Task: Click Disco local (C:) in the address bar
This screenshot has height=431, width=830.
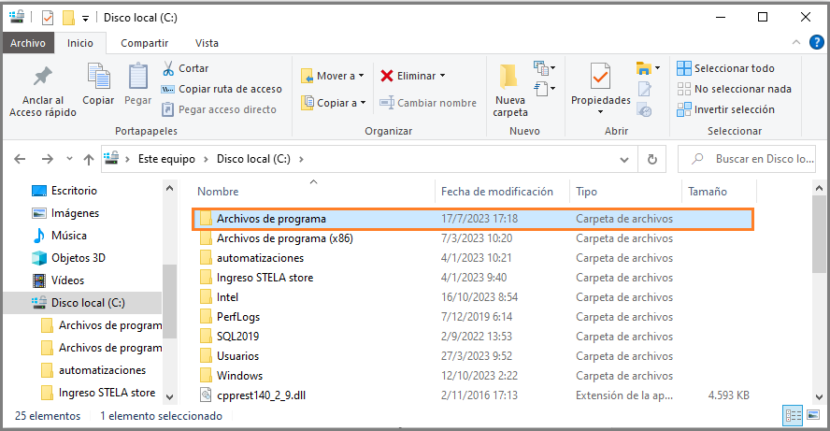Action: (x=253, y=159)
